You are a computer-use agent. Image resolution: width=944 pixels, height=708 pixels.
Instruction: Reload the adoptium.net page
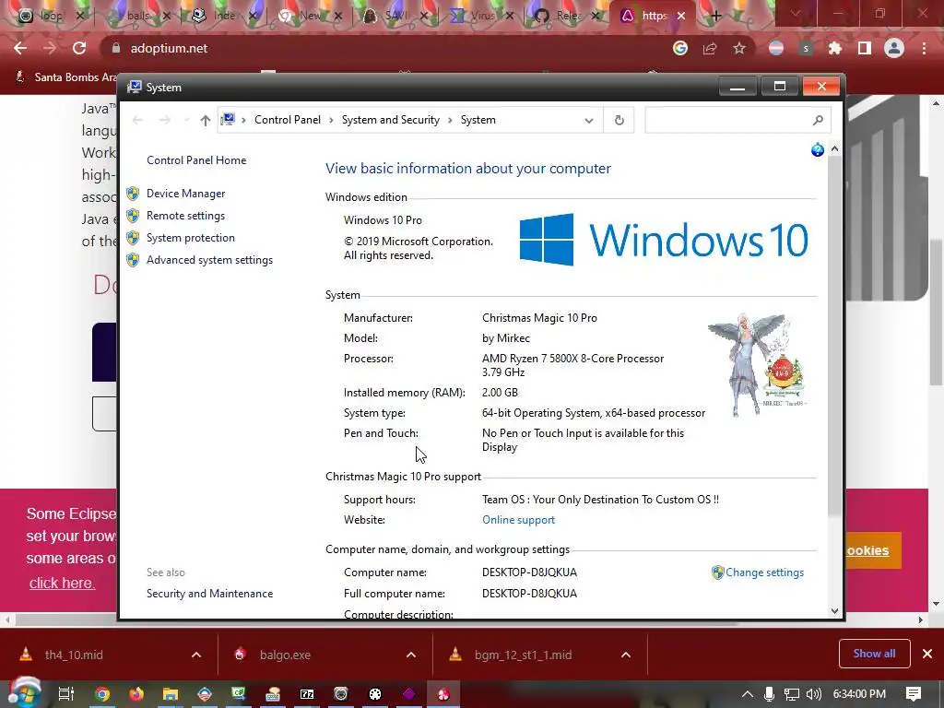pos(79,48)
